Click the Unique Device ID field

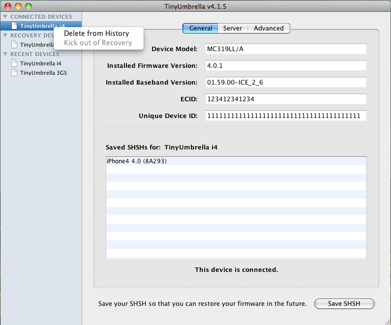point(285,116)
